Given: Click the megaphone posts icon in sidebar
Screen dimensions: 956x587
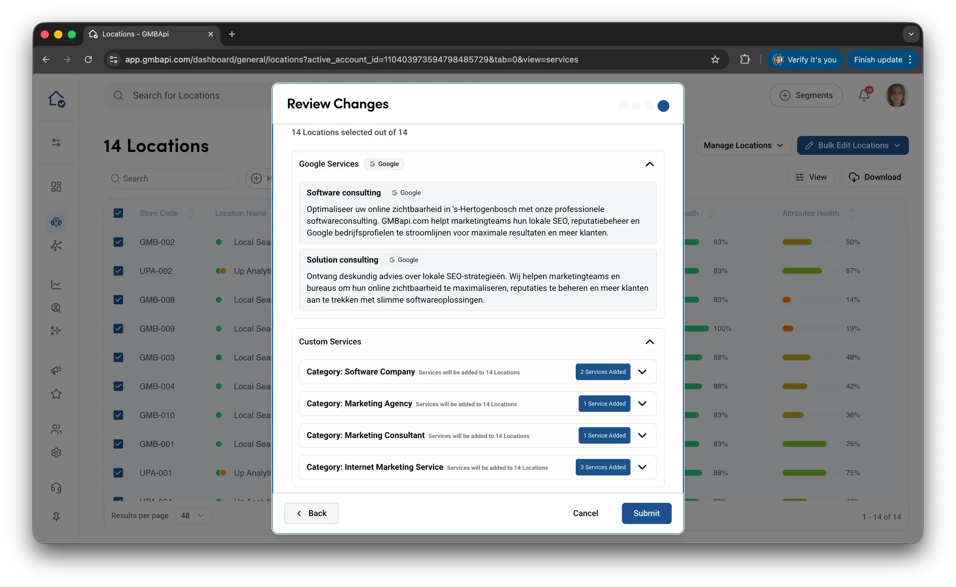Looking at the screenshot, I should pyautogui.click(x=56, y=370).
